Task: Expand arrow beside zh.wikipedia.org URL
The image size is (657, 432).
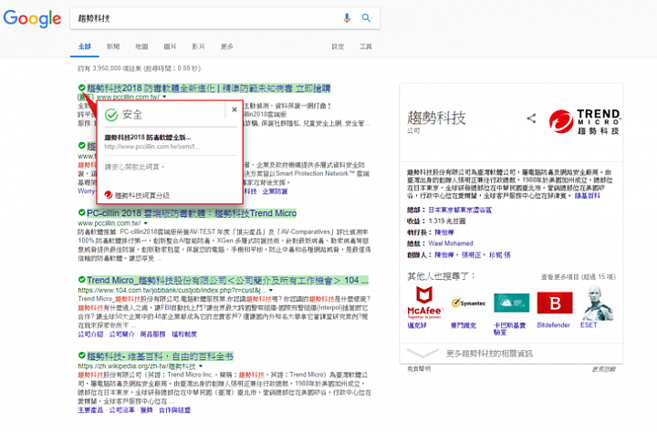Action: pyautogui.click(x=201, y=366)
